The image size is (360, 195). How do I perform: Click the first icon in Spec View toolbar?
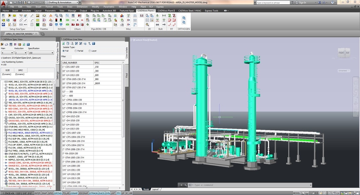[x=3, y=43]
